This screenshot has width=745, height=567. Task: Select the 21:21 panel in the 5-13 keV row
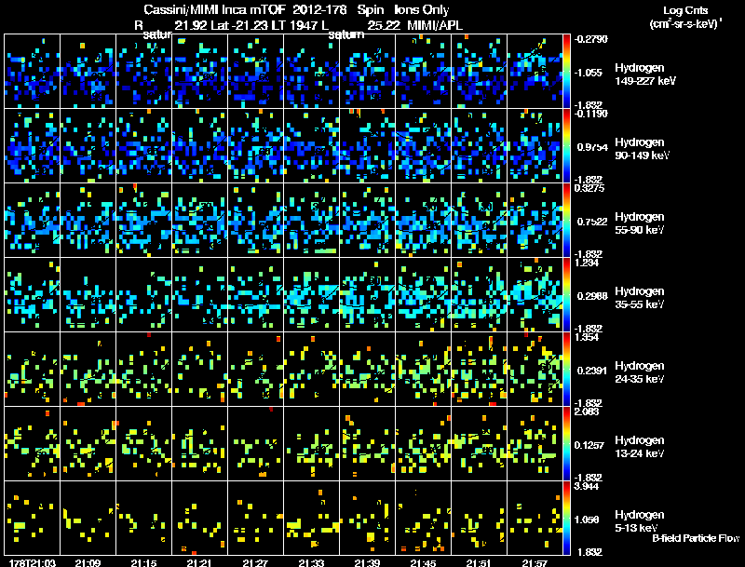pyautogui.click(x=199, y=518)
